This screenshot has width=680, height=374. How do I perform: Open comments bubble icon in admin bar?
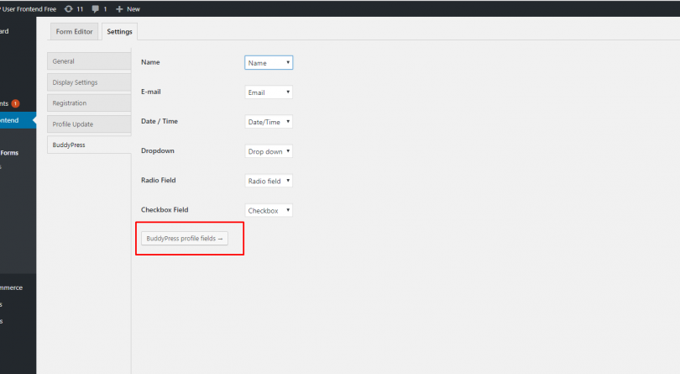pos(96,9)
